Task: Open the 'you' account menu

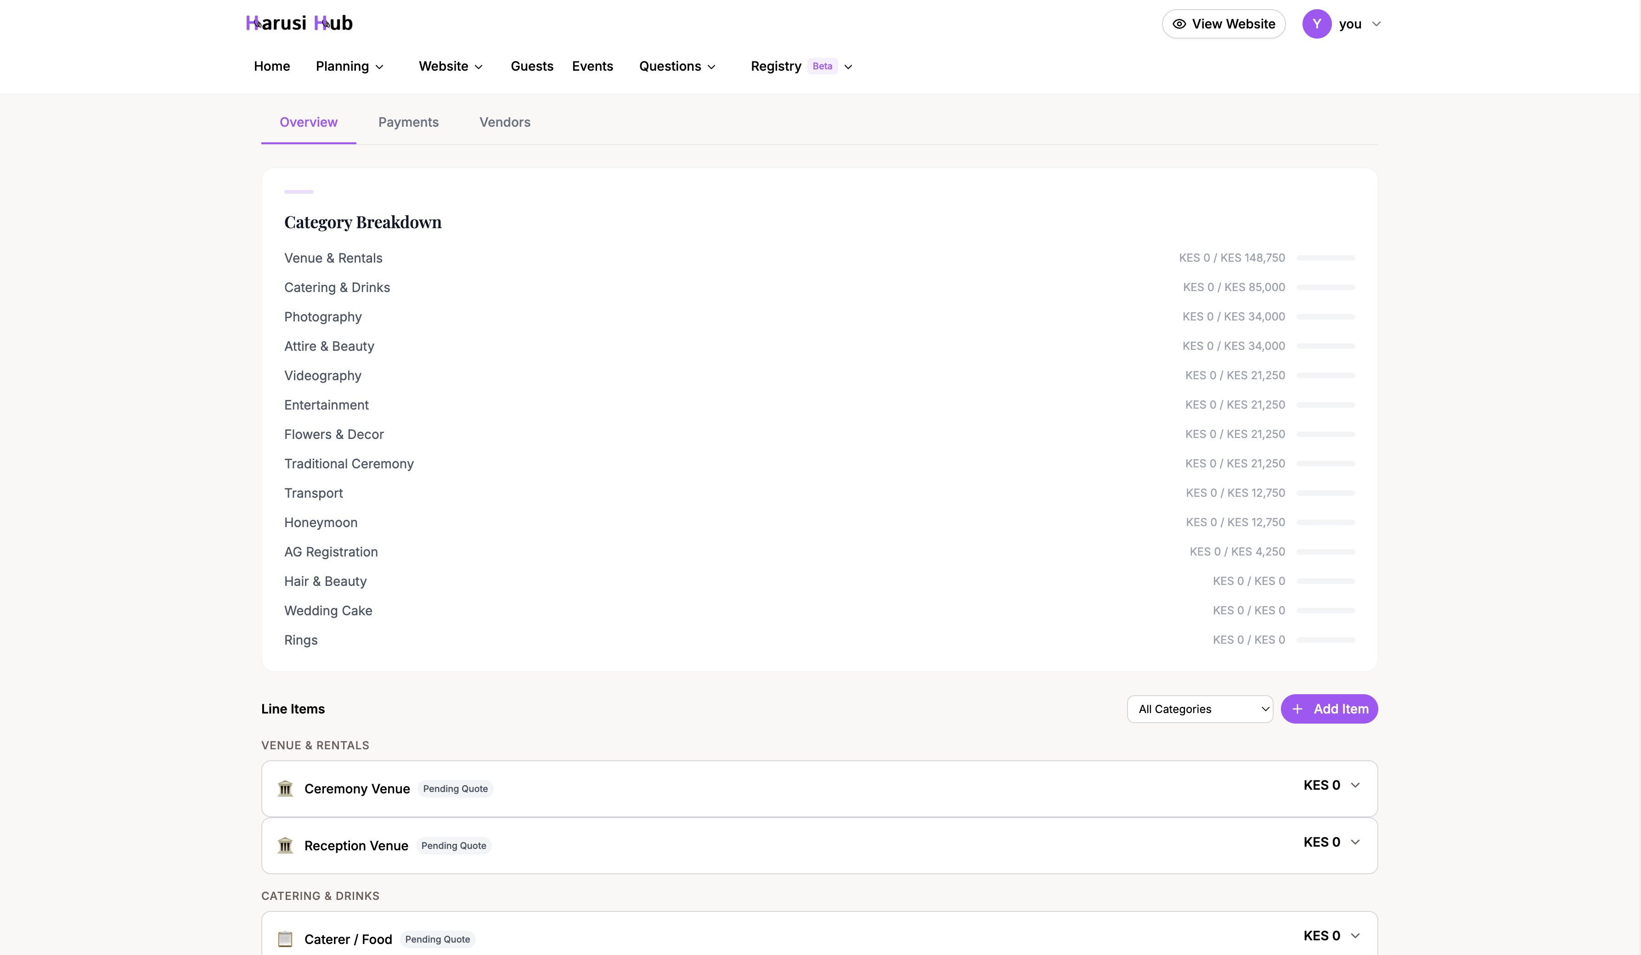Action: pyautogui.click(x=1359, y=23)
